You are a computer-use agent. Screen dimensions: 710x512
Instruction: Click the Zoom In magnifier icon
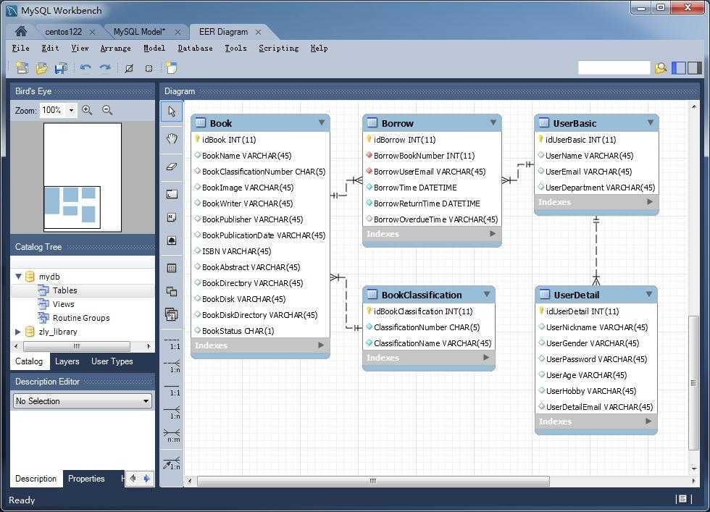(x=87, y=110)
